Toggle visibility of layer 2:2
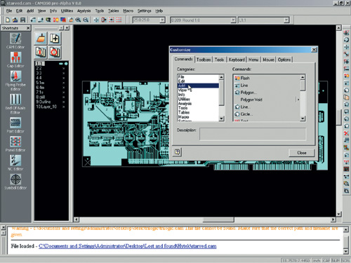Image resolution: width=351 pixels, height=263 pixels. (x=63, y=69)
